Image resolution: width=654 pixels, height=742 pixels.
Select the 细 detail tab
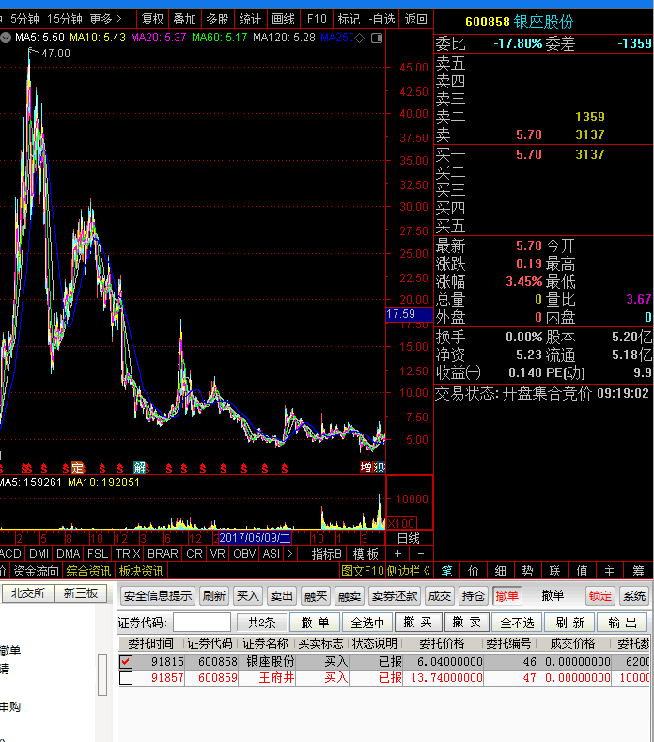(500, 571)
